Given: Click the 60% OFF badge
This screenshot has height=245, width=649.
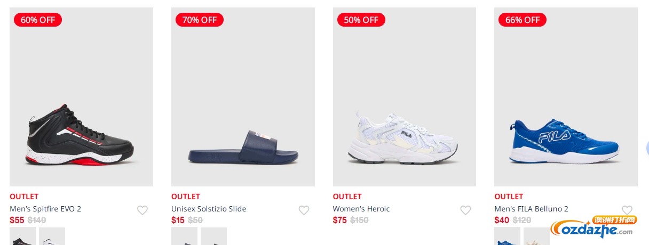Looking at the screenshot, I should coord(38,20).
